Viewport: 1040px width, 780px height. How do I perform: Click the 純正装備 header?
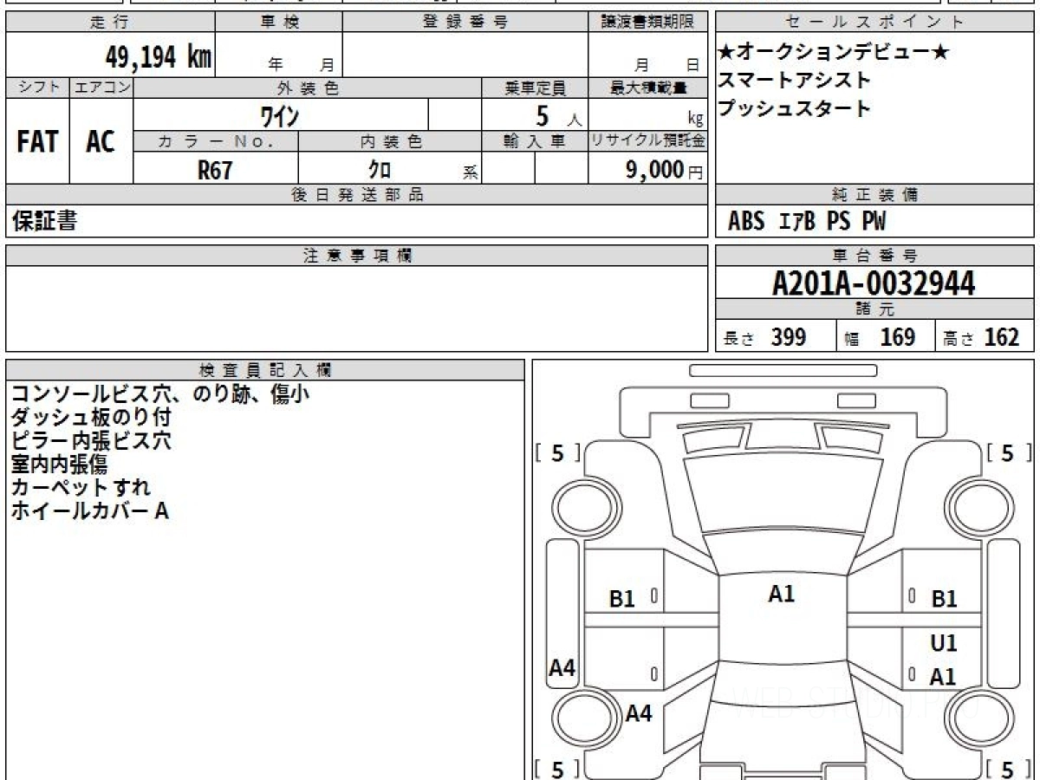tap(875, 195)
